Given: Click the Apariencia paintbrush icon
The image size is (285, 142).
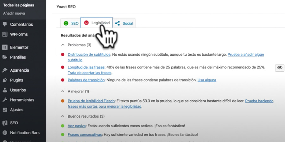Looking at the screenshot, I should click(x=5, y=70).
